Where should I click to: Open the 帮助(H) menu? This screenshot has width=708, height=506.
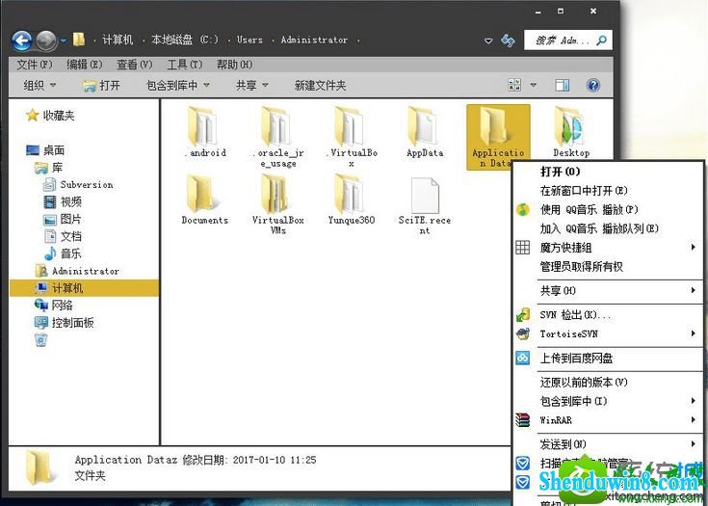point(234,65)
